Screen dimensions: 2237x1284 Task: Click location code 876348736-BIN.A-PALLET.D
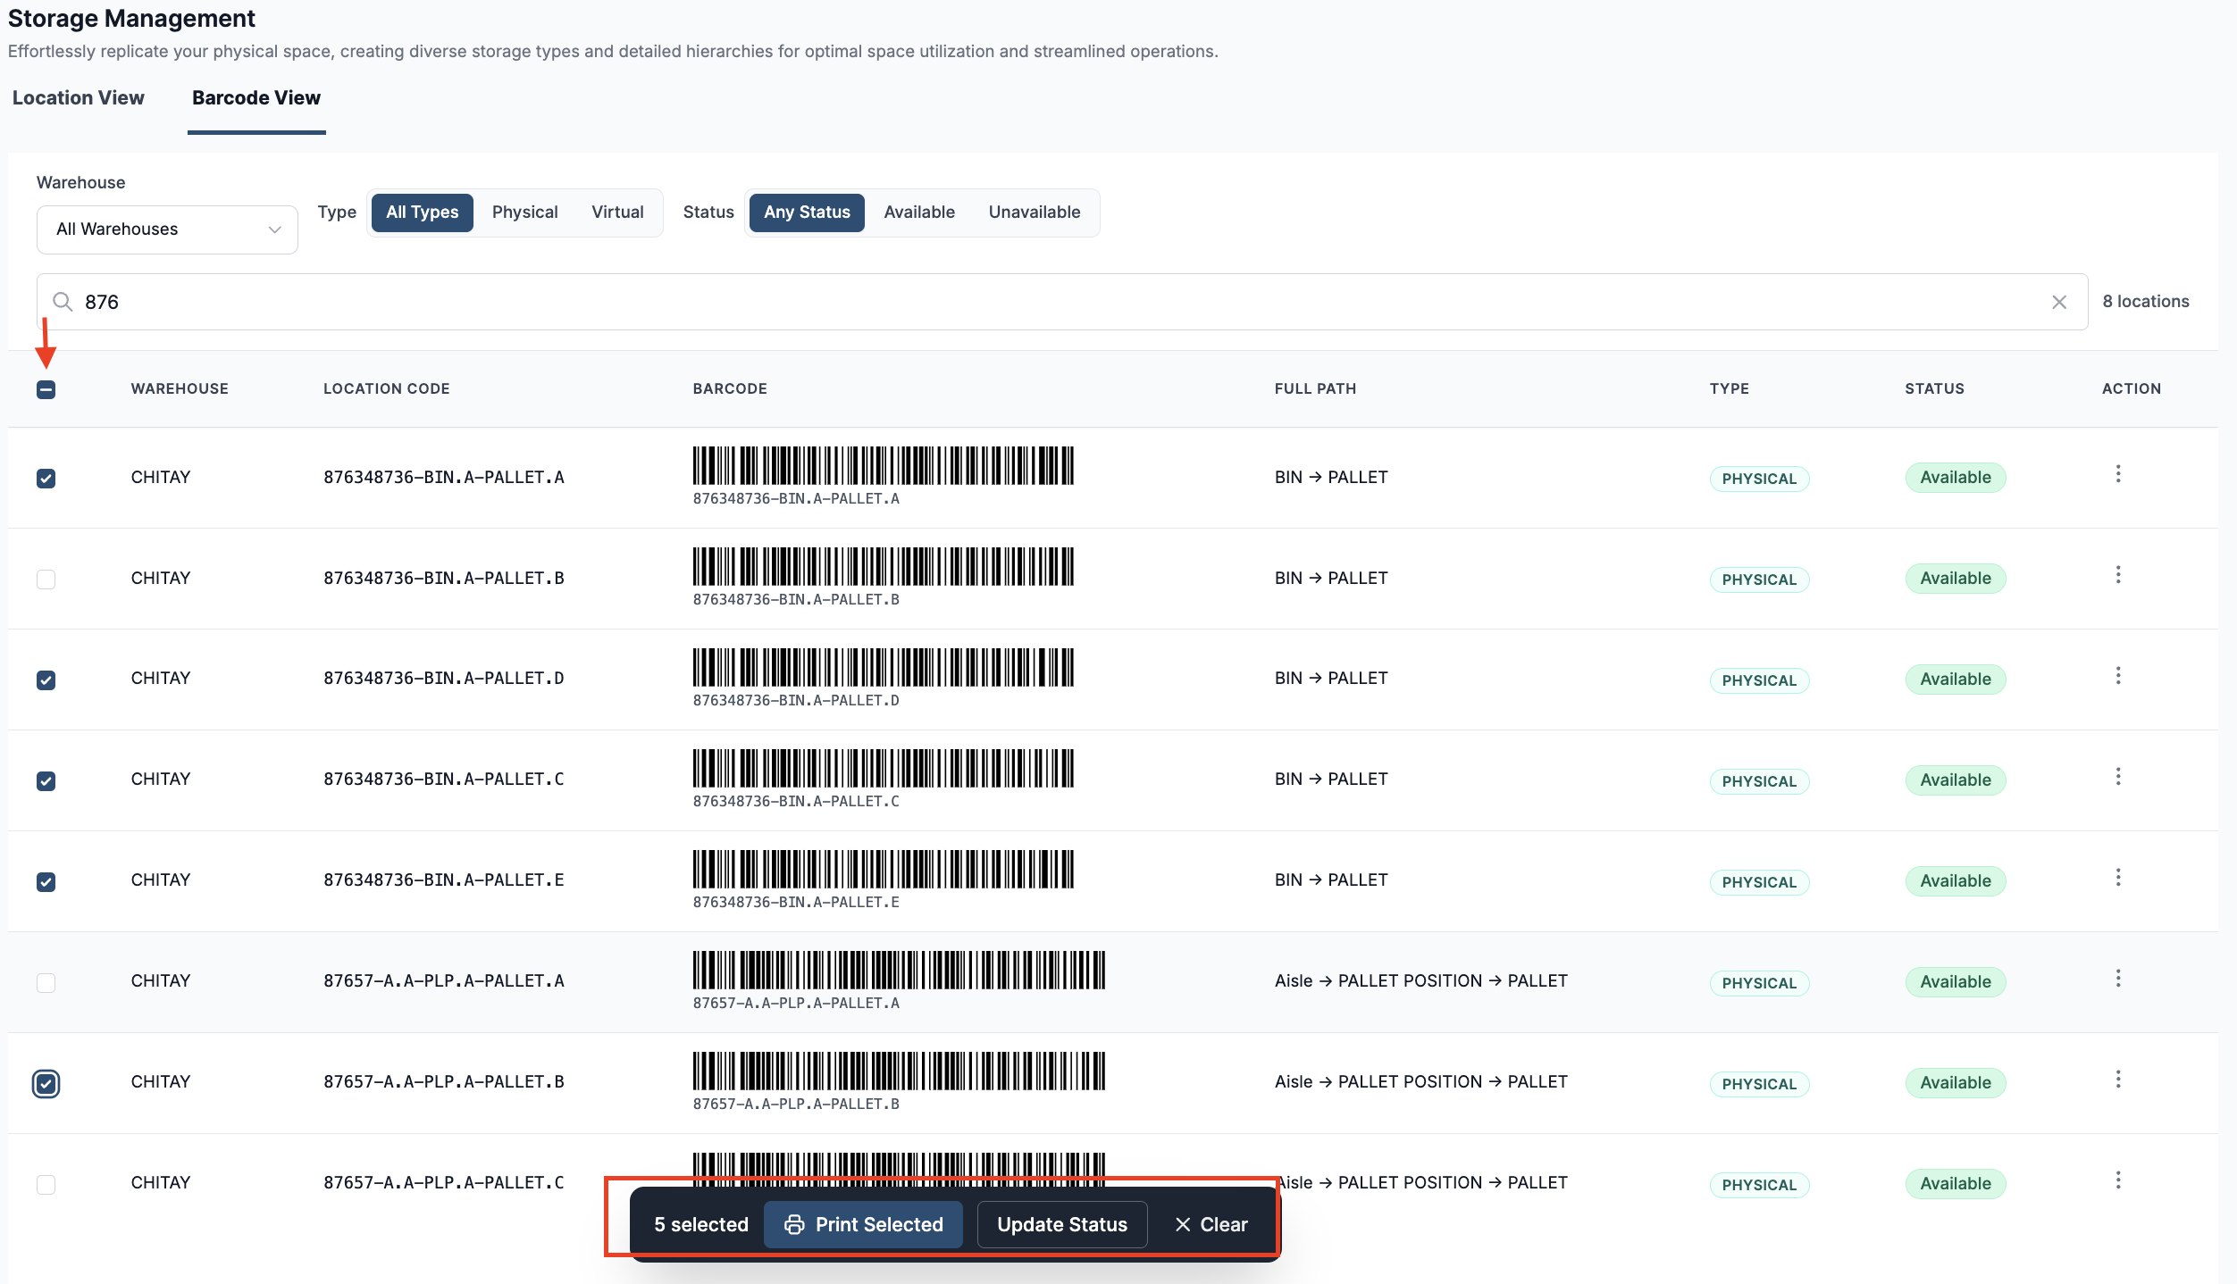[444, 679]
